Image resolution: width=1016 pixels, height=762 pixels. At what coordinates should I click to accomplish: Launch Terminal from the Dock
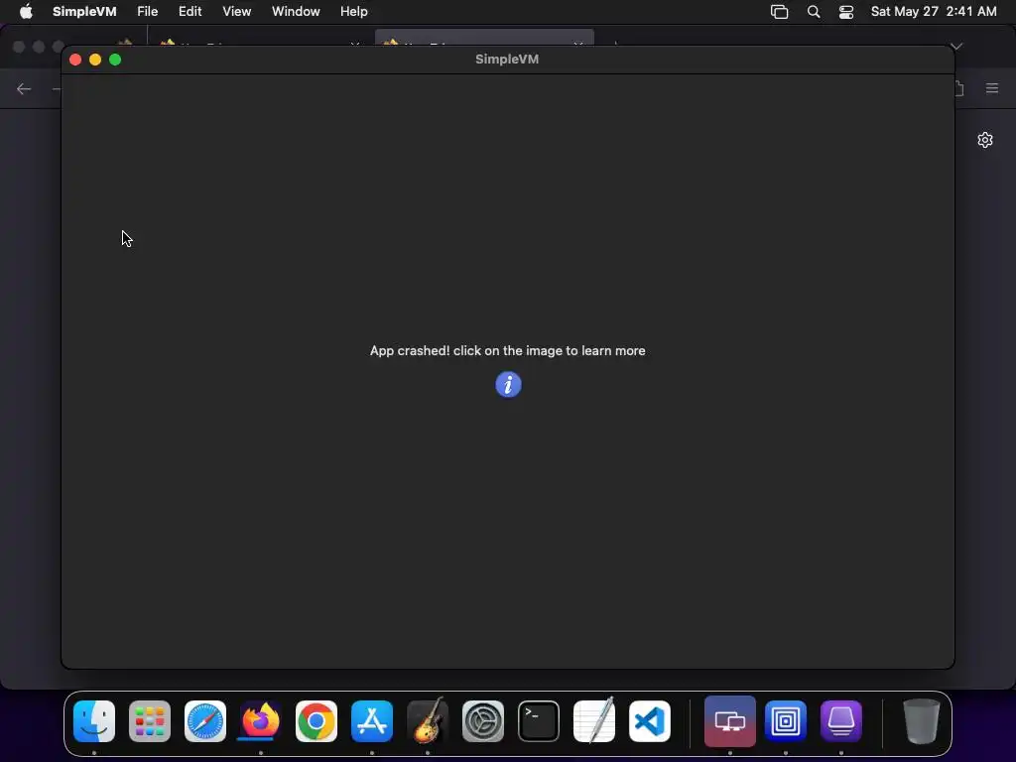pyautogui.click(x=539, y=721)
